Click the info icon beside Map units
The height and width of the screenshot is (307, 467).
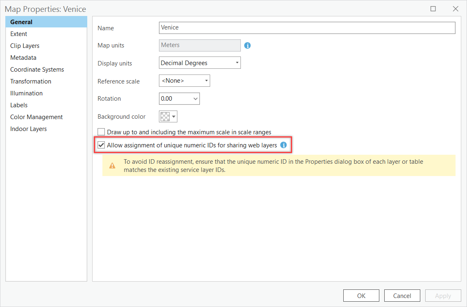coord(247,45)
